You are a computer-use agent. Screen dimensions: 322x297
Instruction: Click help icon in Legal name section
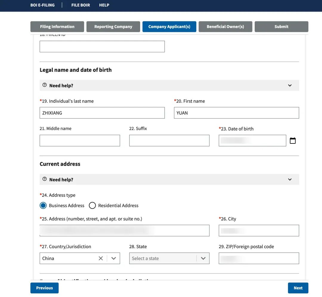click(45, 85)
